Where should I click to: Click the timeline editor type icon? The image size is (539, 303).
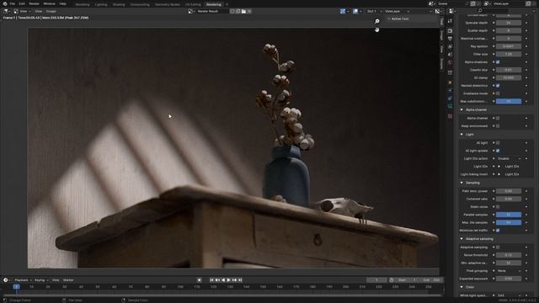click(7, 280)
